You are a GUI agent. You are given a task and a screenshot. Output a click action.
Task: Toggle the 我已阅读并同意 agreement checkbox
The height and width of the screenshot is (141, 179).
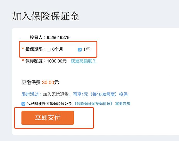(23, 104)
